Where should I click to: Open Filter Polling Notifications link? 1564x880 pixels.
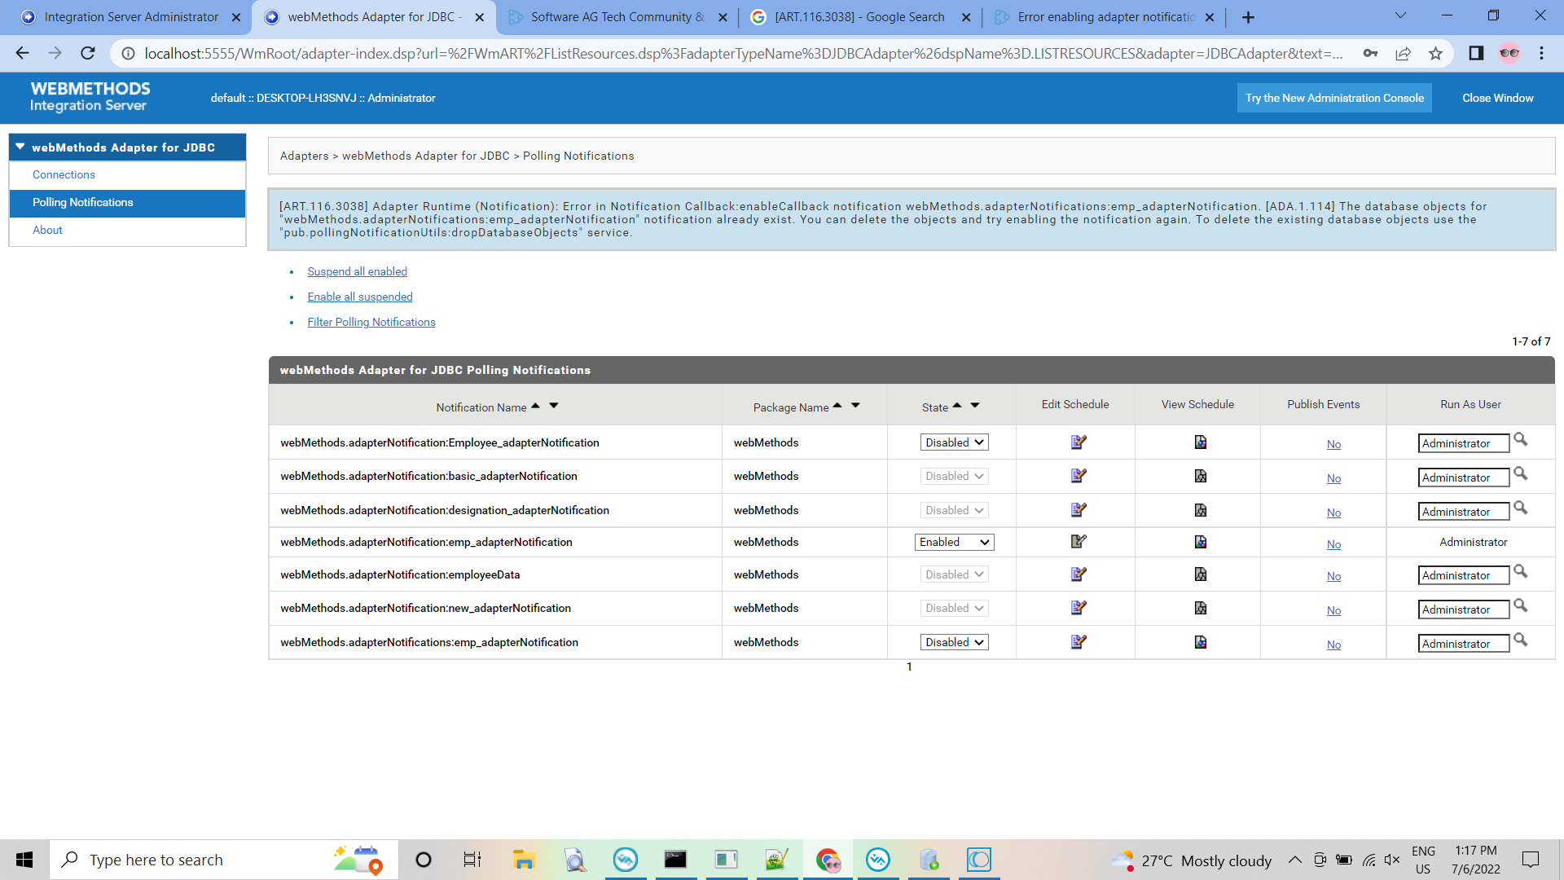[371, 322]
